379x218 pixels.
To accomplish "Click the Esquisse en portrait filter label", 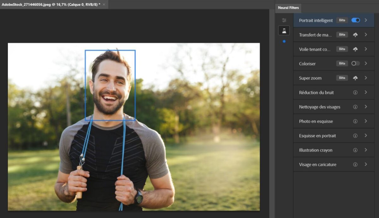I will pos(317,136).
